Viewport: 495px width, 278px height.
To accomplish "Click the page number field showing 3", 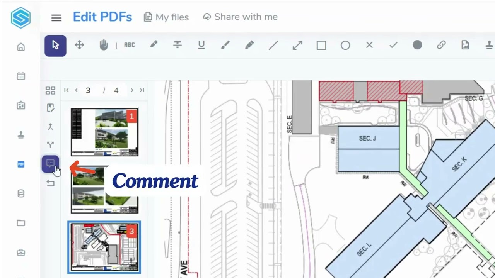I will (x=88, y=90).
